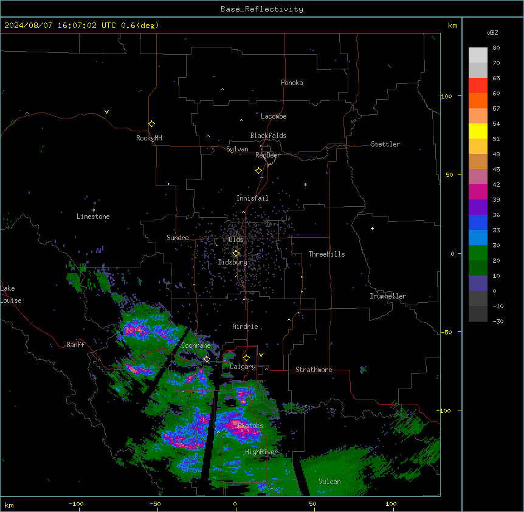Image resolution: width=524 pixels, height=512 pixels.
Task: Click the ThreeHills town label
Action: click(x=326, y=254)
